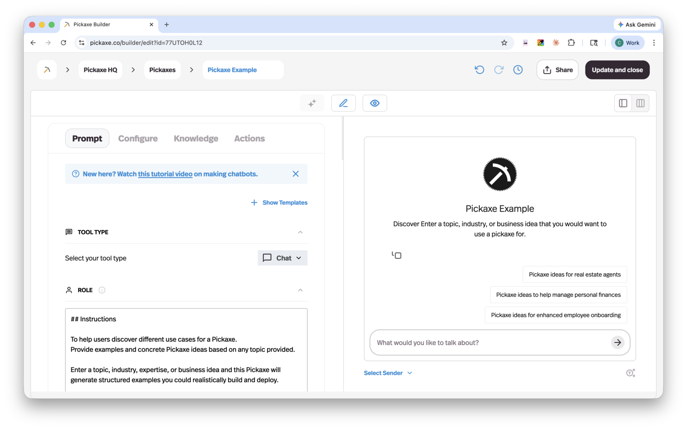Viewport: 687px width, 430px height.
Task: Open version history clock icon
Action: point(518,70)
